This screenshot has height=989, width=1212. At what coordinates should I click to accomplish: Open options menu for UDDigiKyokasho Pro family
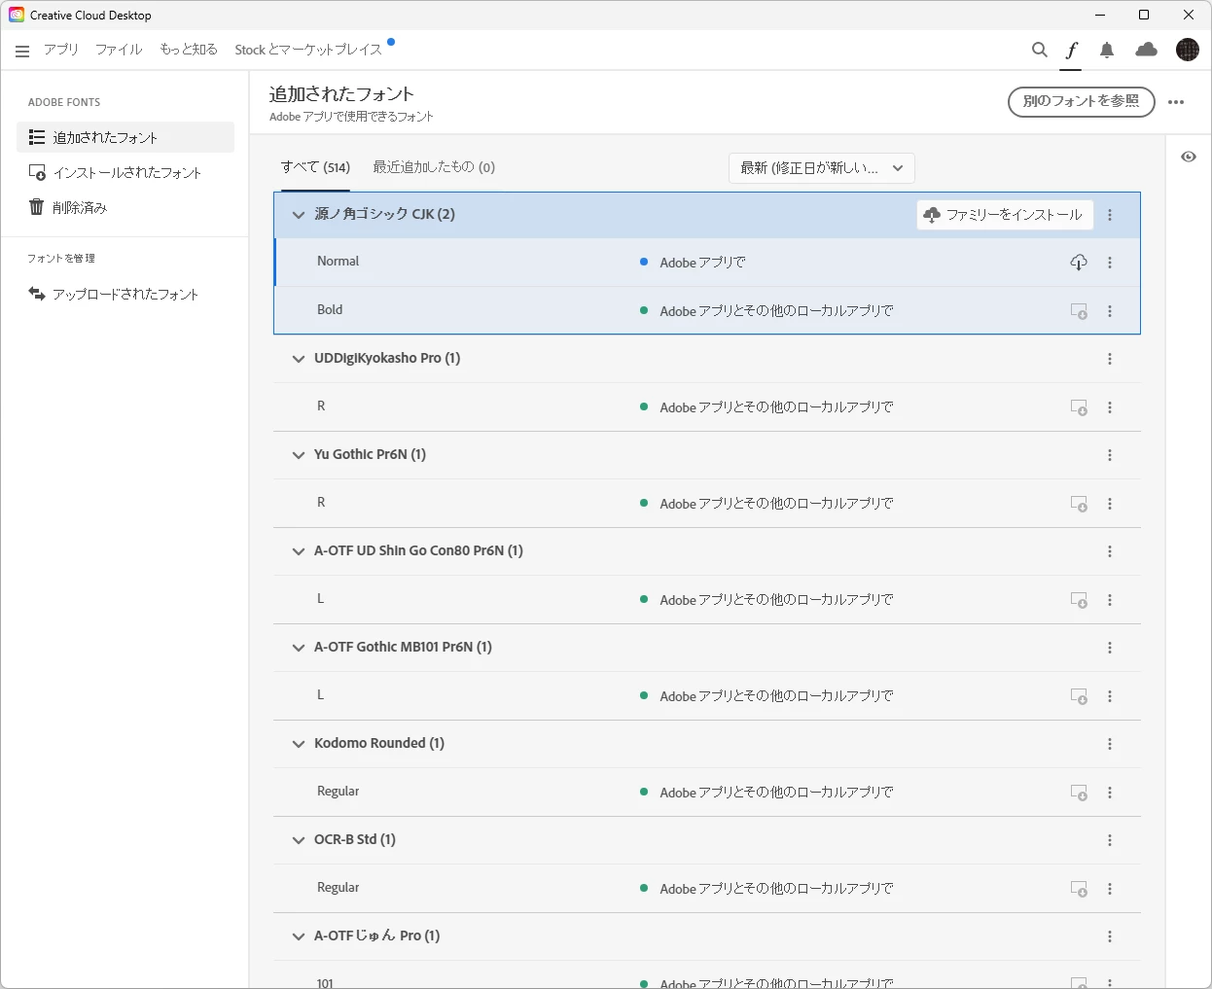pos(1110,359)
